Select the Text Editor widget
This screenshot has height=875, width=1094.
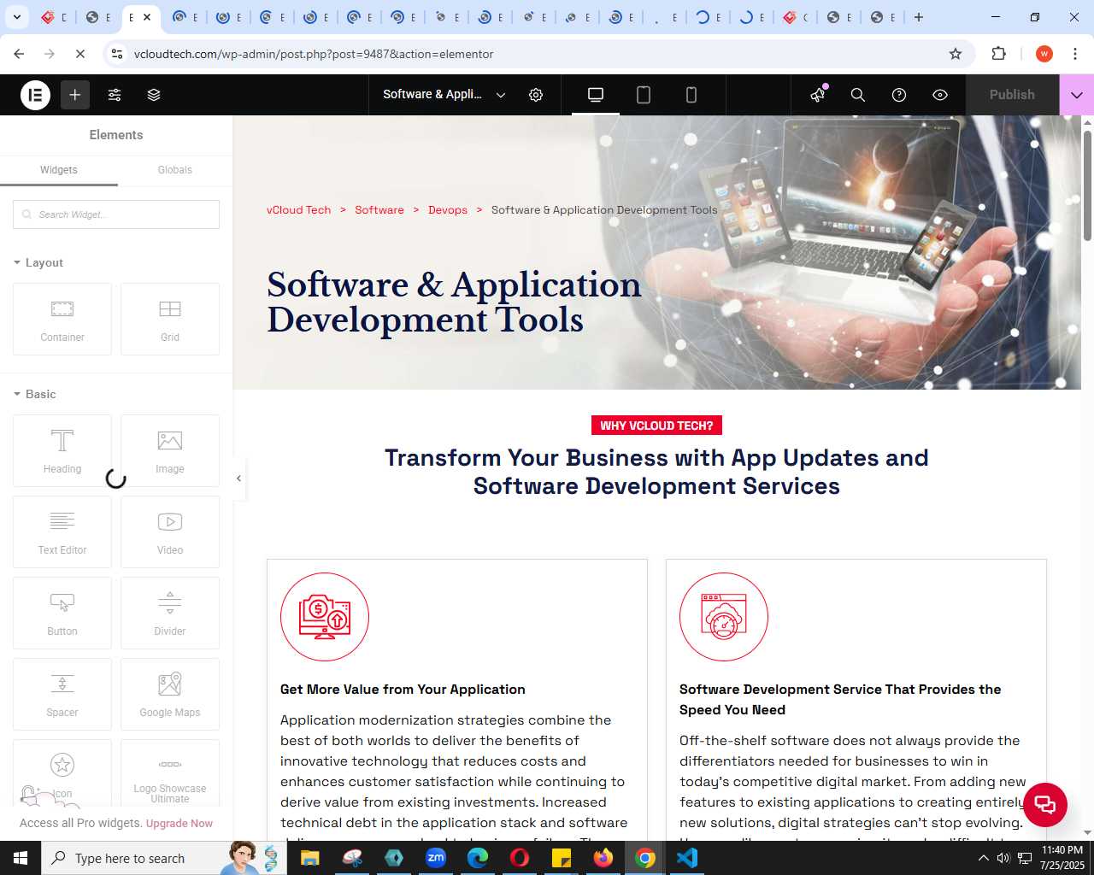click(62, 531)
